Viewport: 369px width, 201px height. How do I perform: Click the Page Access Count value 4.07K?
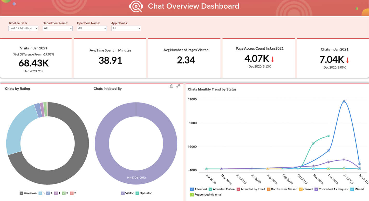257,59
